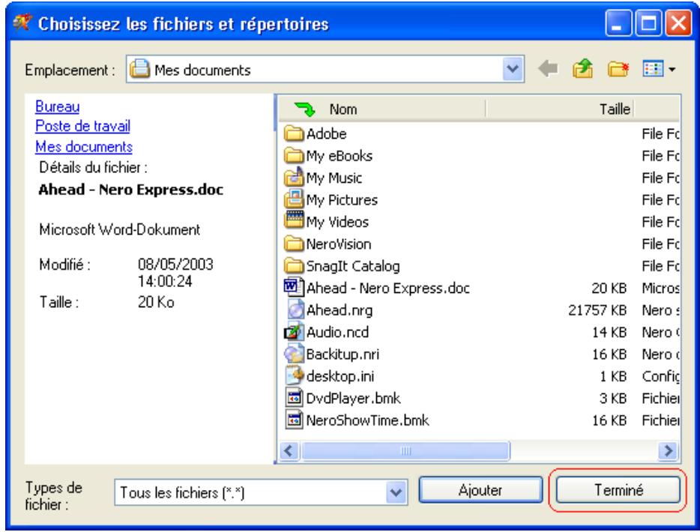Click the NeroShowTime.bmk file icon
Image resolution: width=700 pixels, height=532 pixels.
[294, 420]
